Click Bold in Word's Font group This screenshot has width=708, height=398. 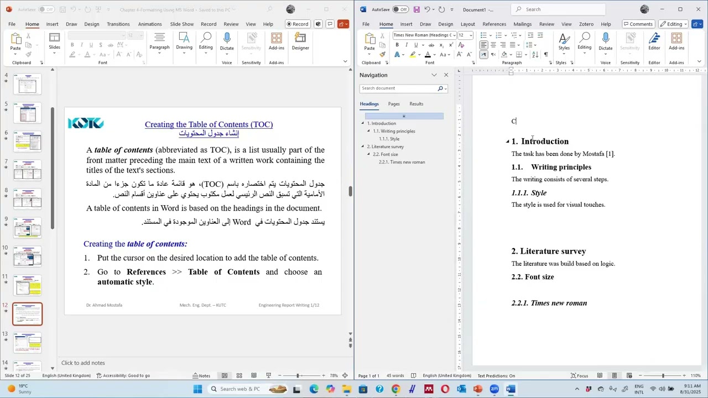pos(397,45)
